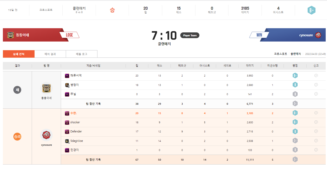
Task: Click the report icon for 해루서억
Action: point(316,76)
